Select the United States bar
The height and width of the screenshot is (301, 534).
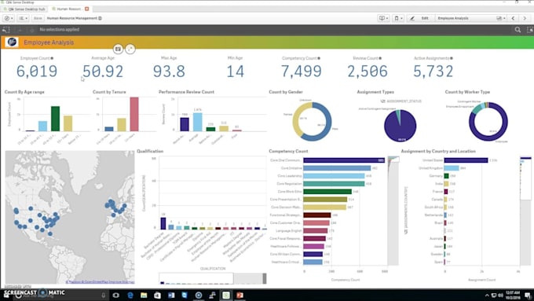pyautogui.click(x=466, y=160)
